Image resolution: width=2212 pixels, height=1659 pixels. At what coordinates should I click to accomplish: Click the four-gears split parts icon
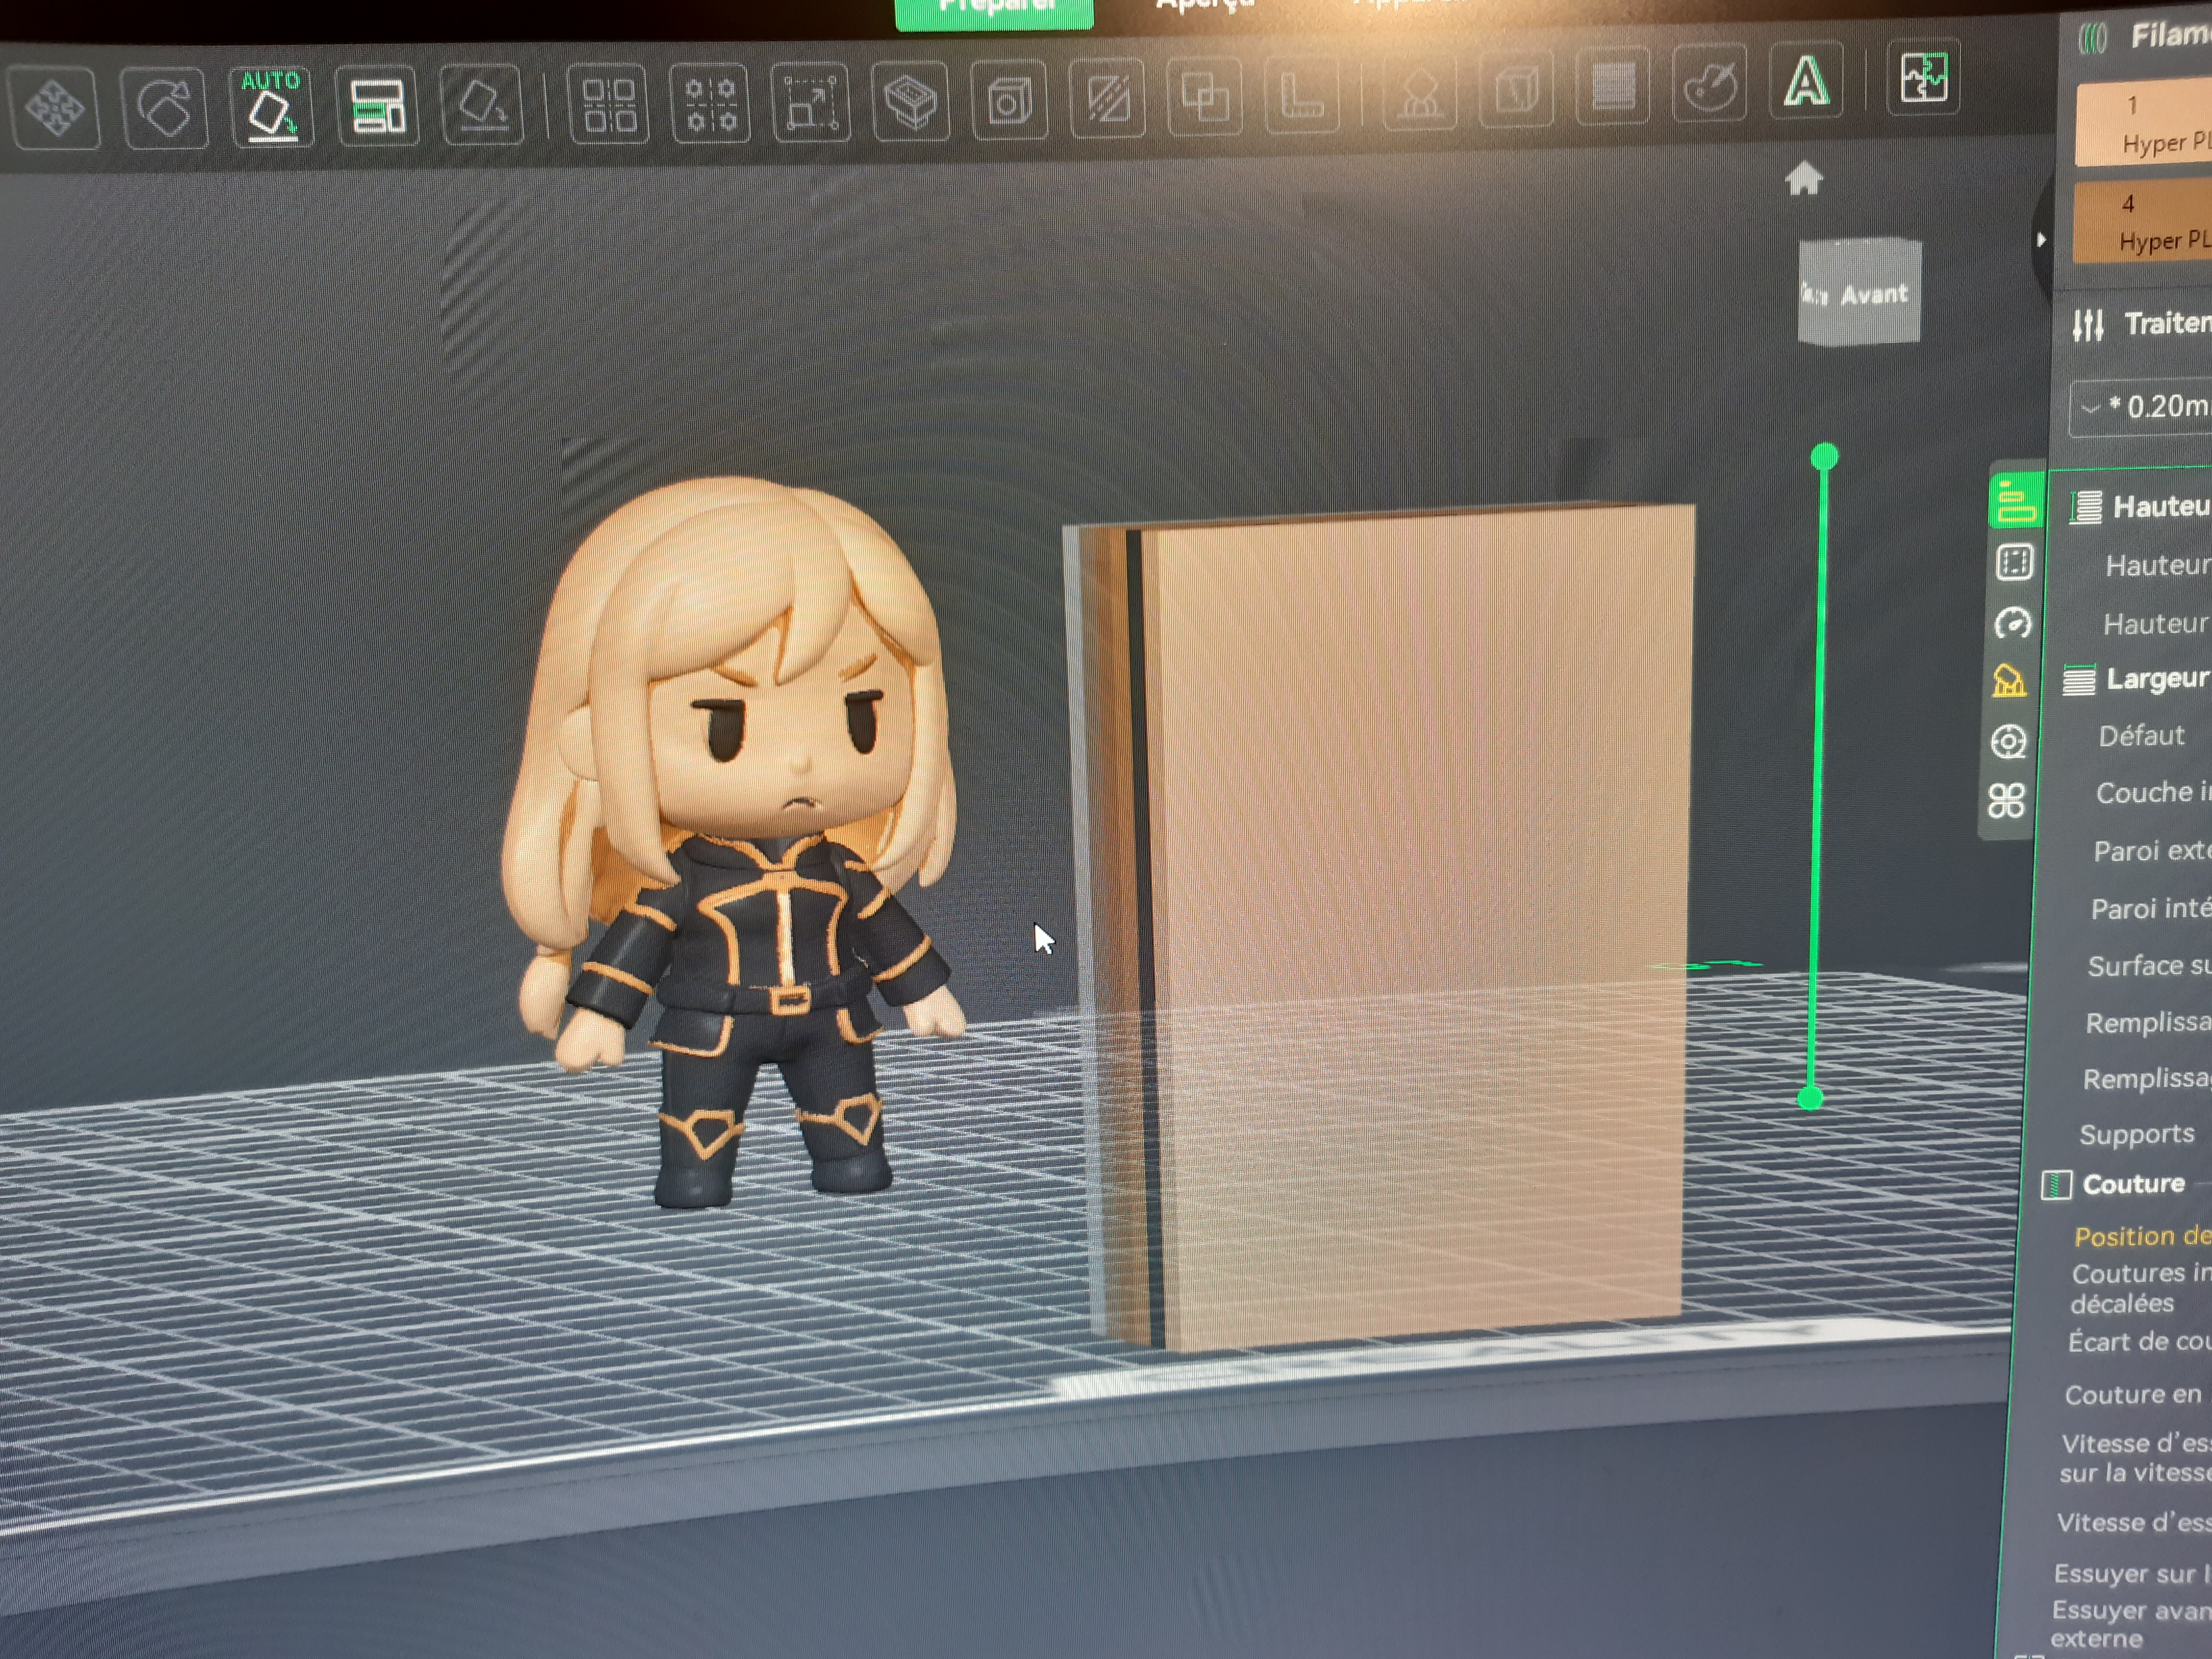click(x=711, y=104)
